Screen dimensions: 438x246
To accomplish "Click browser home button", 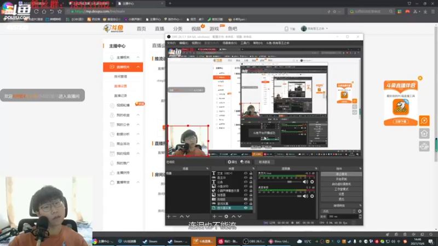I will (x=44, y=11).
